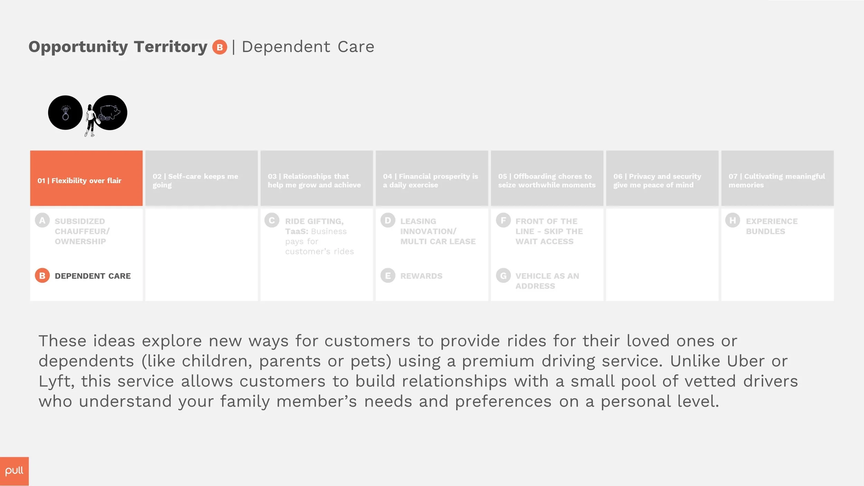Open the 04 Financial prosperity tab

point(432,178)
